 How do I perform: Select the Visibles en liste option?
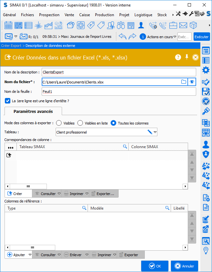click(80, 123)
